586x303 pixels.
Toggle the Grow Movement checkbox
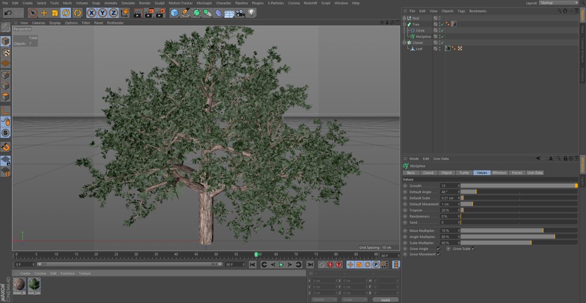tap(439, 254)
